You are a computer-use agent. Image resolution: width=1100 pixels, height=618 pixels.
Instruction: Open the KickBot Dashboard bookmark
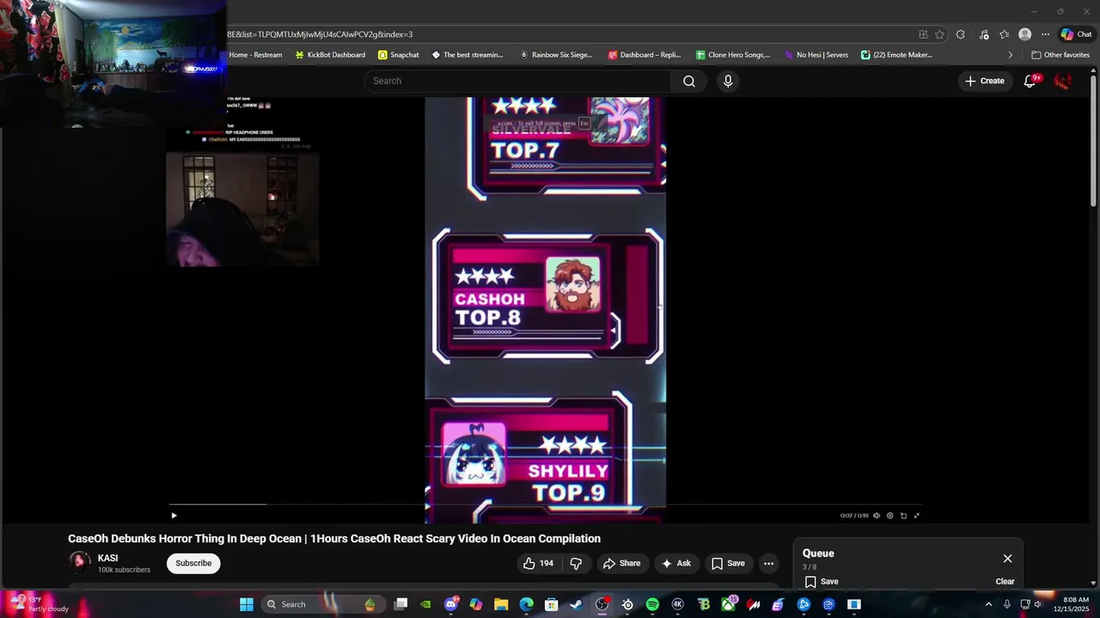point(330,55)
